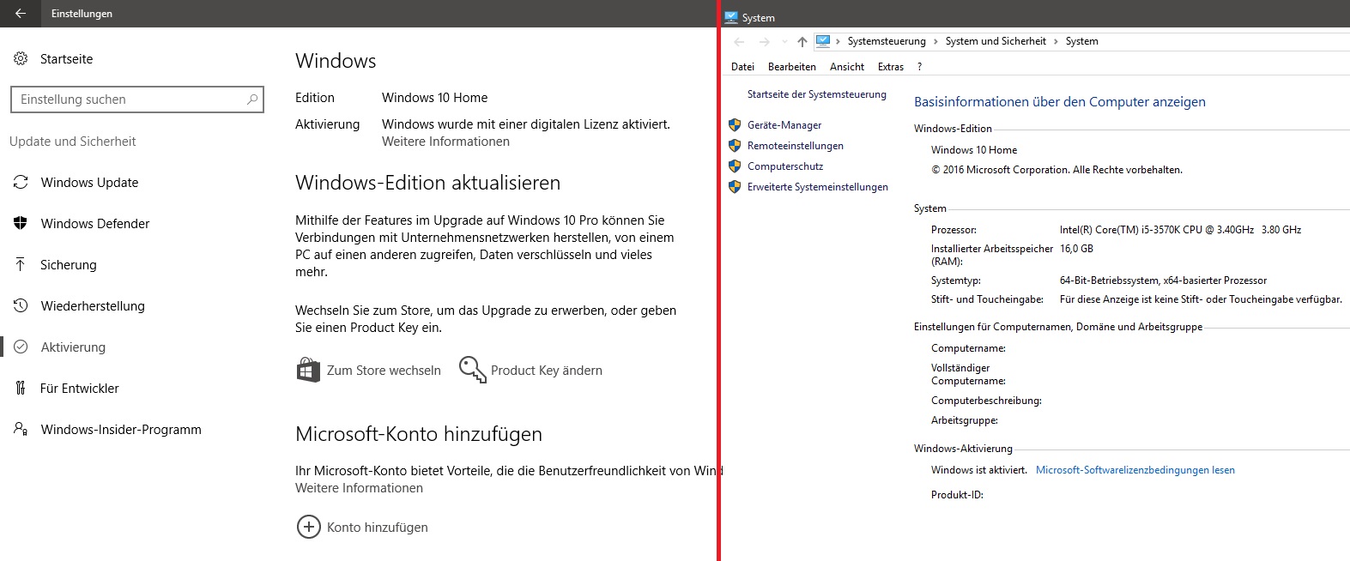1350x561 pixels.
Task: Open Startseite der Systemsteuerung link
Action: coord(817,94)
